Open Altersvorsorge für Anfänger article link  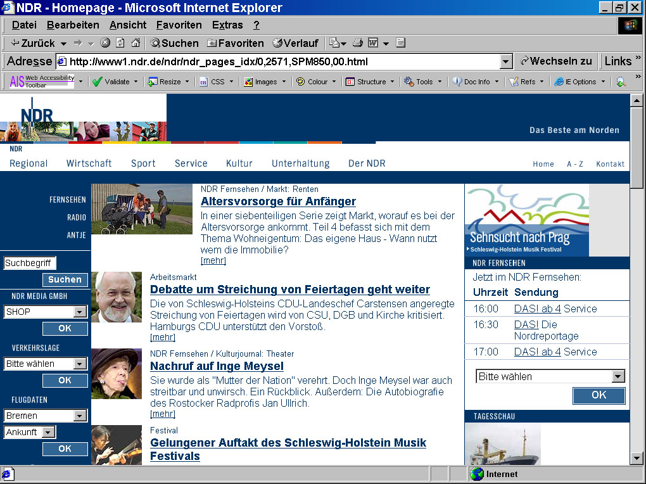pos(278,201)
